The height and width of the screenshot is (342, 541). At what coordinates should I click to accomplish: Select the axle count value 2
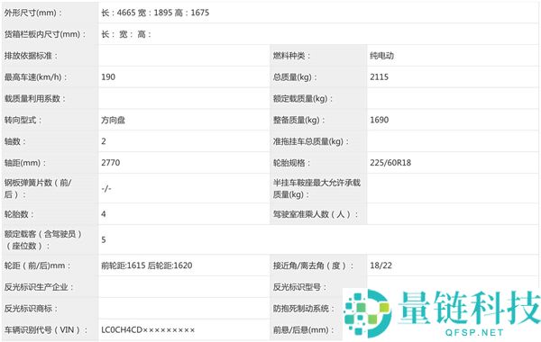click(x=104, y=141)
